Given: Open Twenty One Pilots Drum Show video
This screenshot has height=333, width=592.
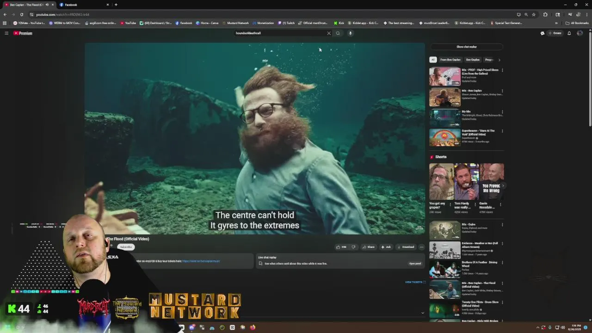Looking at the screenshot, I should (x=445, y=308).
